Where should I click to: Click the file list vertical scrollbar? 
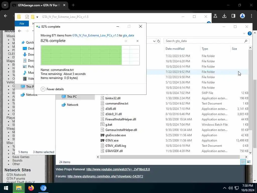click(250, 90)
